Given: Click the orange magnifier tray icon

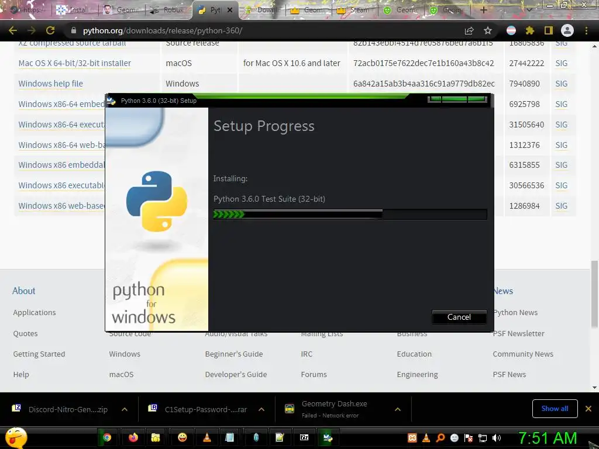Looking at the screenshot, I should [x=440, y=438].
